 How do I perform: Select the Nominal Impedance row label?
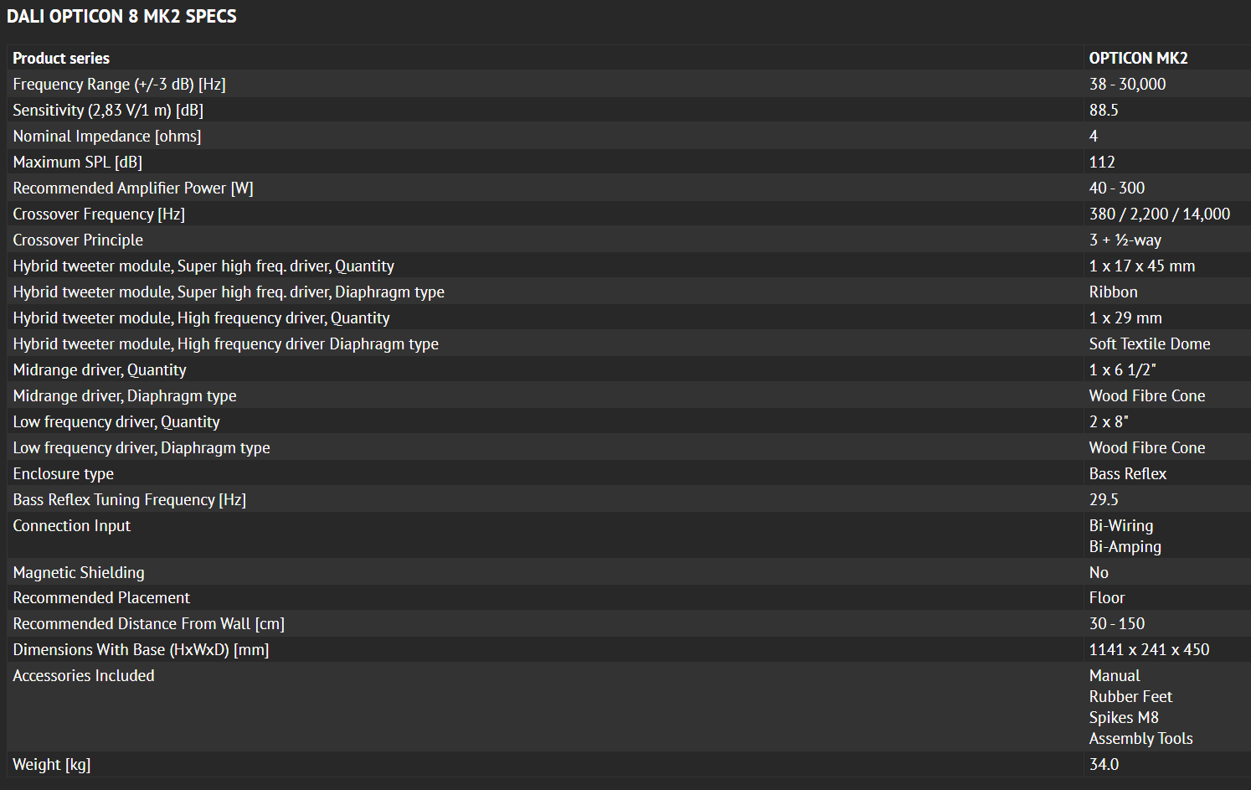[107, 136]
